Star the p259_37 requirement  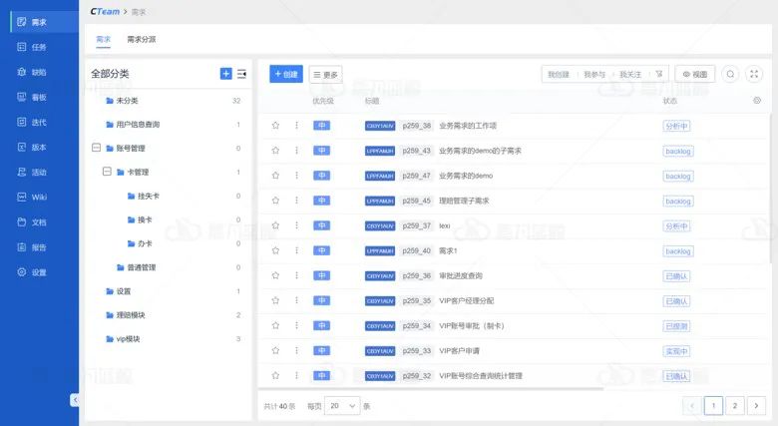275,225
